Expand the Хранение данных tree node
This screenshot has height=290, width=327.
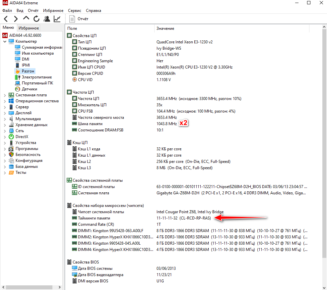(5, 125)
